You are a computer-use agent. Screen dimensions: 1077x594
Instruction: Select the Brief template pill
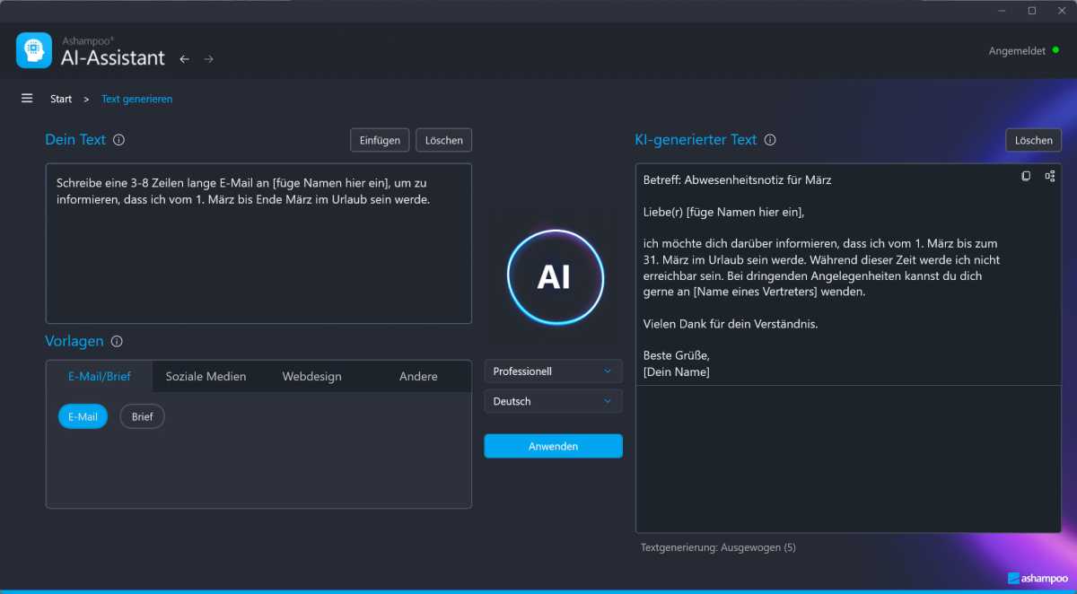(141, 416)
